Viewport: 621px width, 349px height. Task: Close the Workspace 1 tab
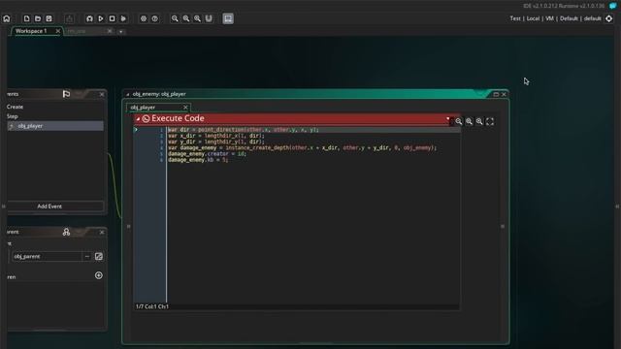point(58,31)
